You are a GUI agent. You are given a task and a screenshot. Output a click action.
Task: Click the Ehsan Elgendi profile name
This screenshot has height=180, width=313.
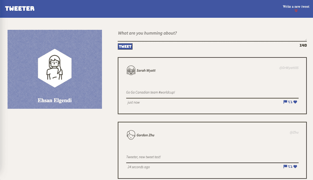[55, 101]
